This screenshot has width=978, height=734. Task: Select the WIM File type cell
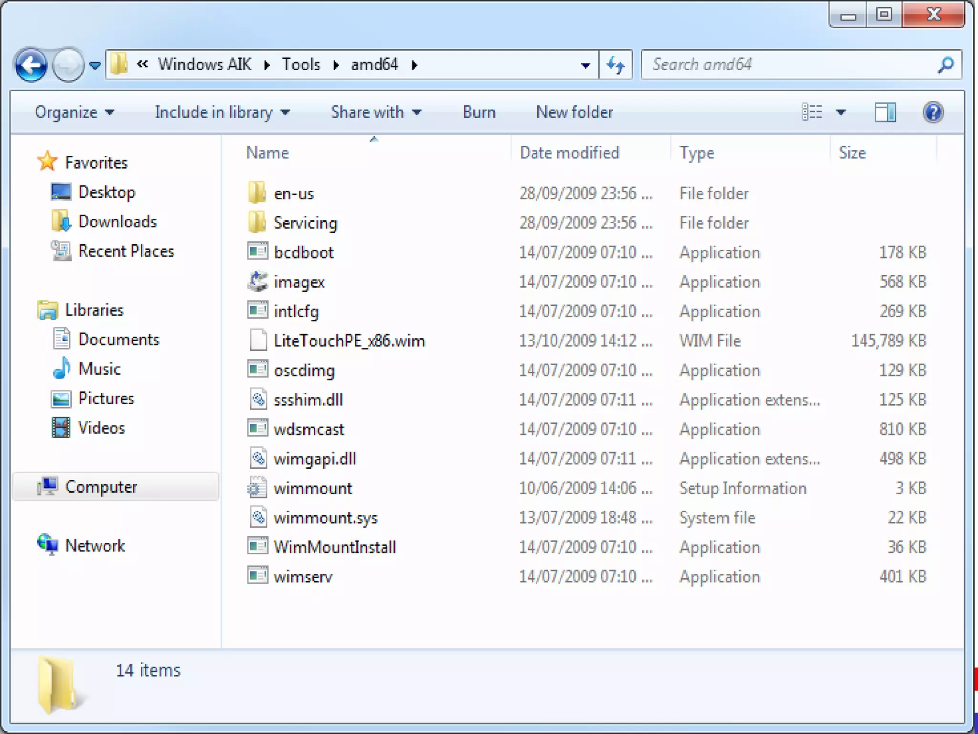click(x=710, y=341)
